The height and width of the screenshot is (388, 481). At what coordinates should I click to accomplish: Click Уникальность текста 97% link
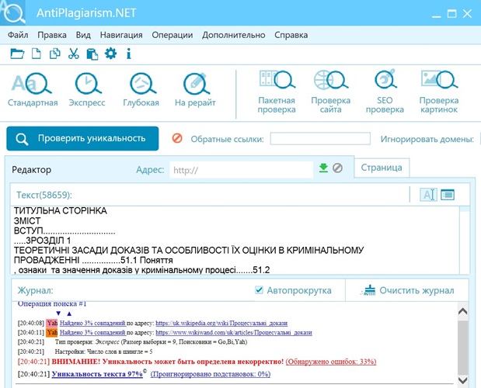click(x=97, y=374)
